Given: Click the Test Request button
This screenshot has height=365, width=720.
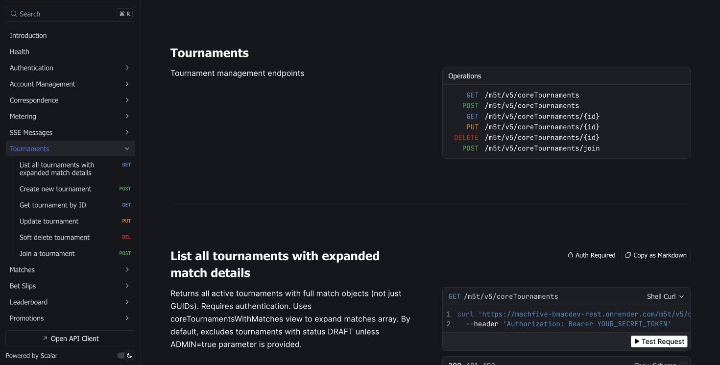Looking at the screenshot, I should pyautogui.click(x=659, y=341).
